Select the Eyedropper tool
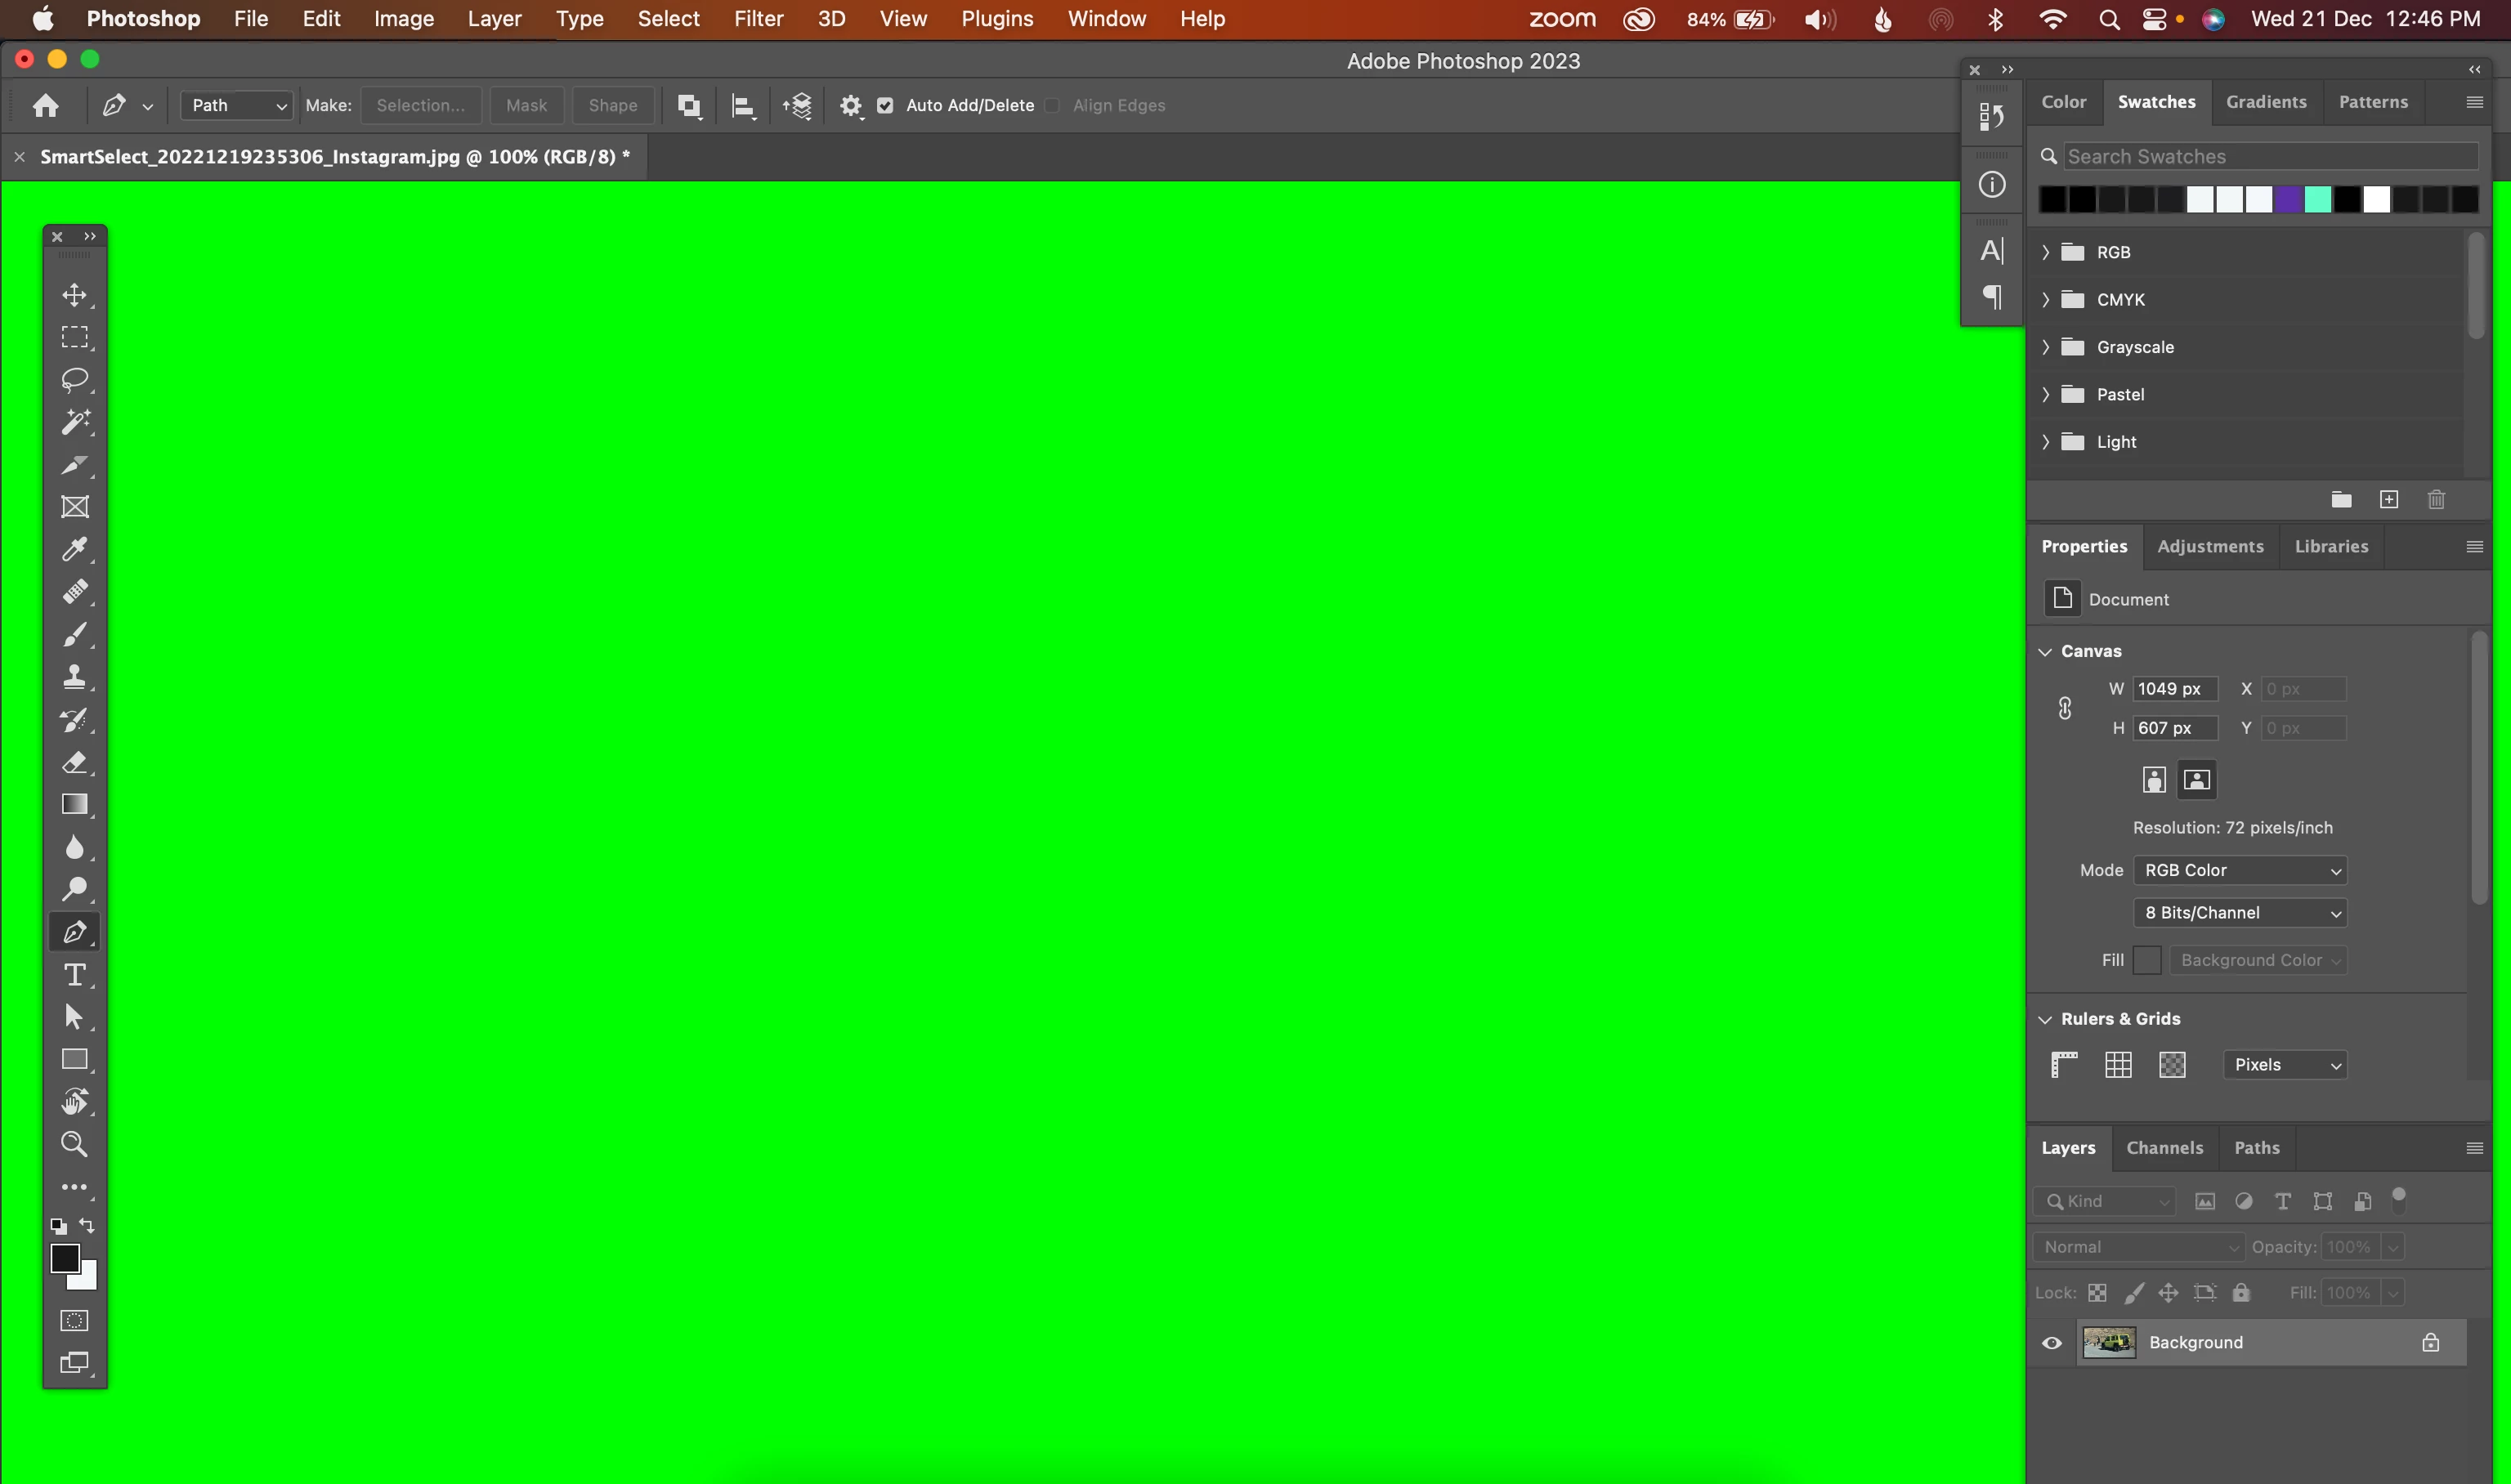 coord(75,549)
